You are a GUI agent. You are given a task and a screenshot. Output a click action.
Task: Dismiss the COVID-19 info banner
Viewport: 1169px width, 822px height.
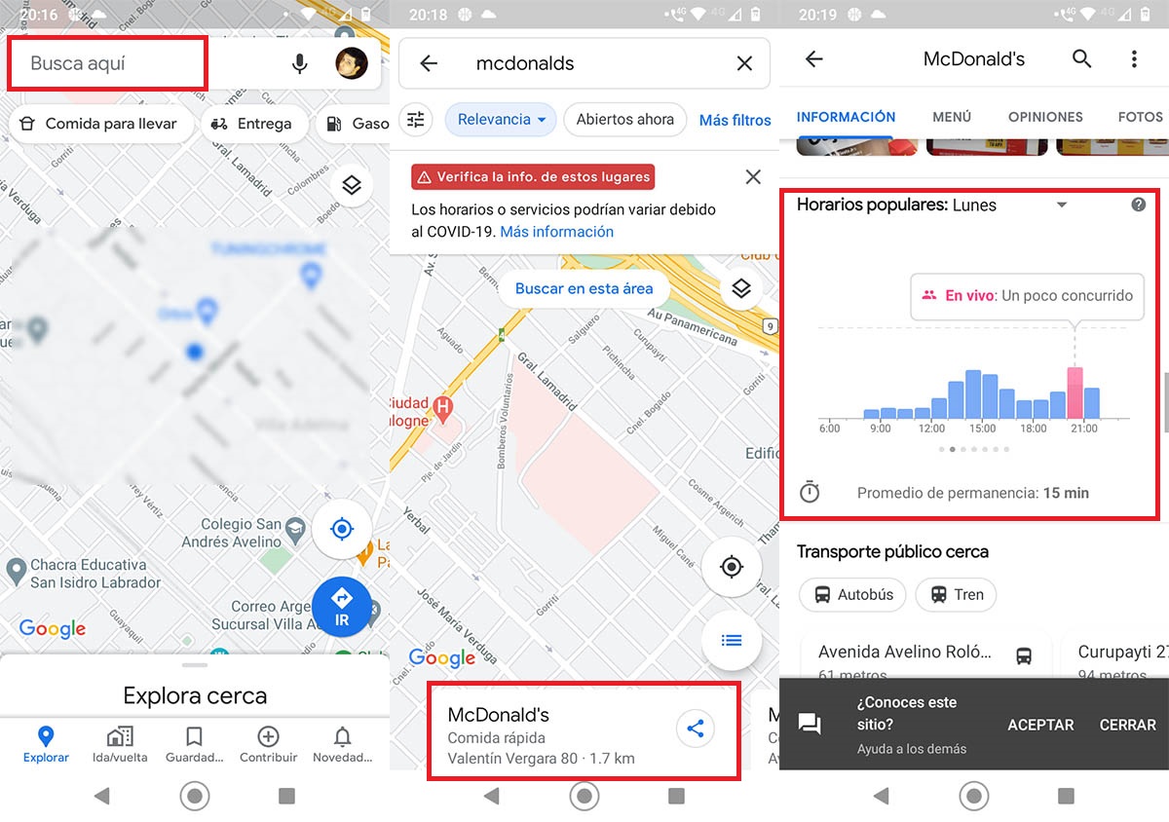point(753,177)
